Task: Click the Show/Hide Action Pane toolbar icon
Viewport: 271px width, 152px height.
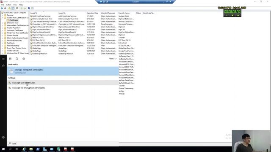Action: point(32,8)
